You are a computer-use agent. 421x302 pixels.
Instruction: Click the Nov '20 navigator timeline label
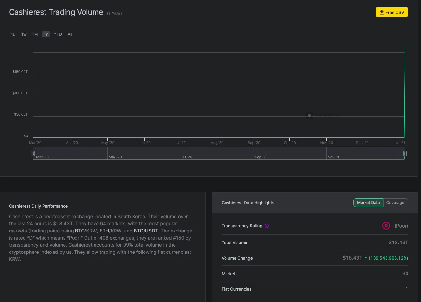coord(334,157)
